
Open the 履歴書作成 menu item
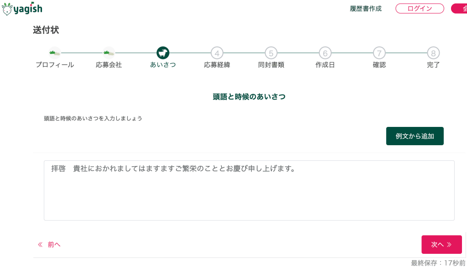click(366, 9)
